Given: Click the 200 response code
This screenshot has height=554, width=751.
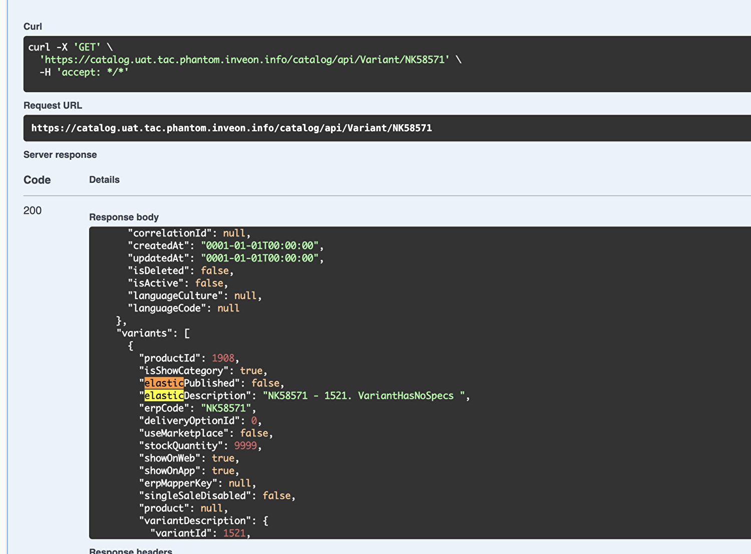Looking at the screenshot, I should click(x=33, y=210).
